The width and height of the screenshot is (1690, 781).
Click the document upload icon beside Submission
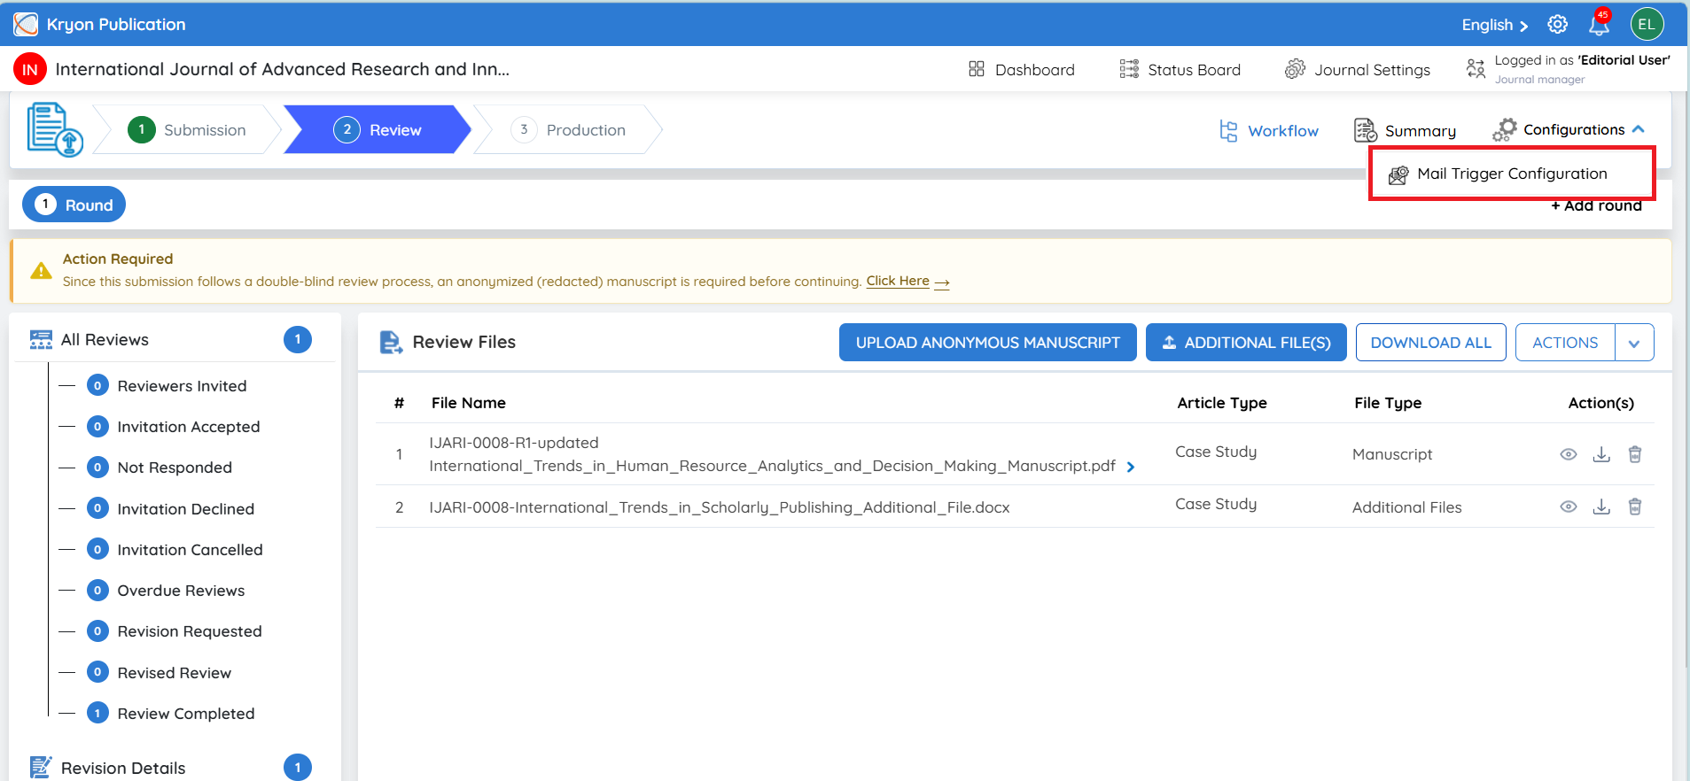click(54, 129)
